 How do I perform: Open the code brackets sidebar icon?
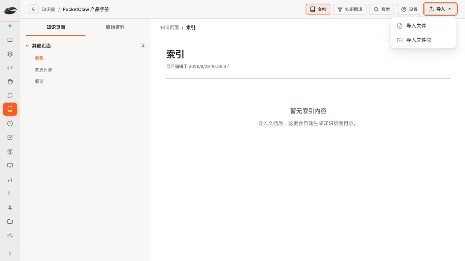coord(10,68)
